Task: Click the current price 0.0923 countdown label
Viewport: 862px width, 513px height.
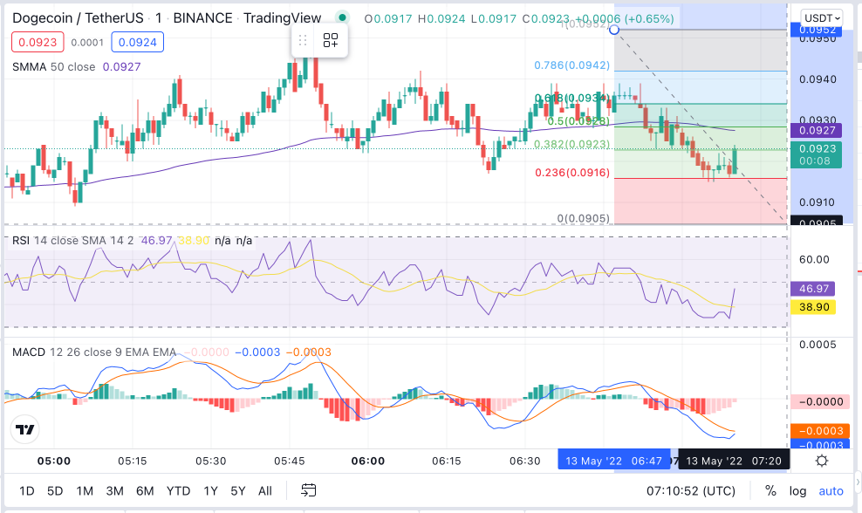Action: [x=816, y=155]
